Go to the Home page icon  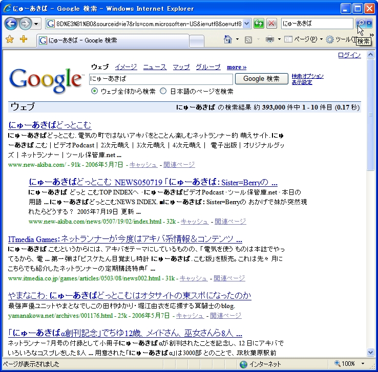click(x=228, y=39)
